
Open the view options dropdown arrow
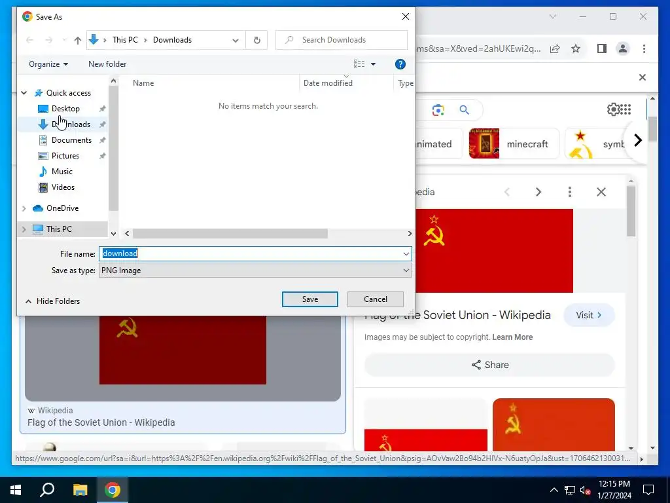point(373,64)
